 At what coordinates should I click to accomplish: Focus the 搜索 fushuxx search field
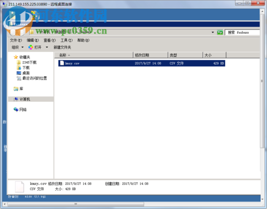point(242,32)
